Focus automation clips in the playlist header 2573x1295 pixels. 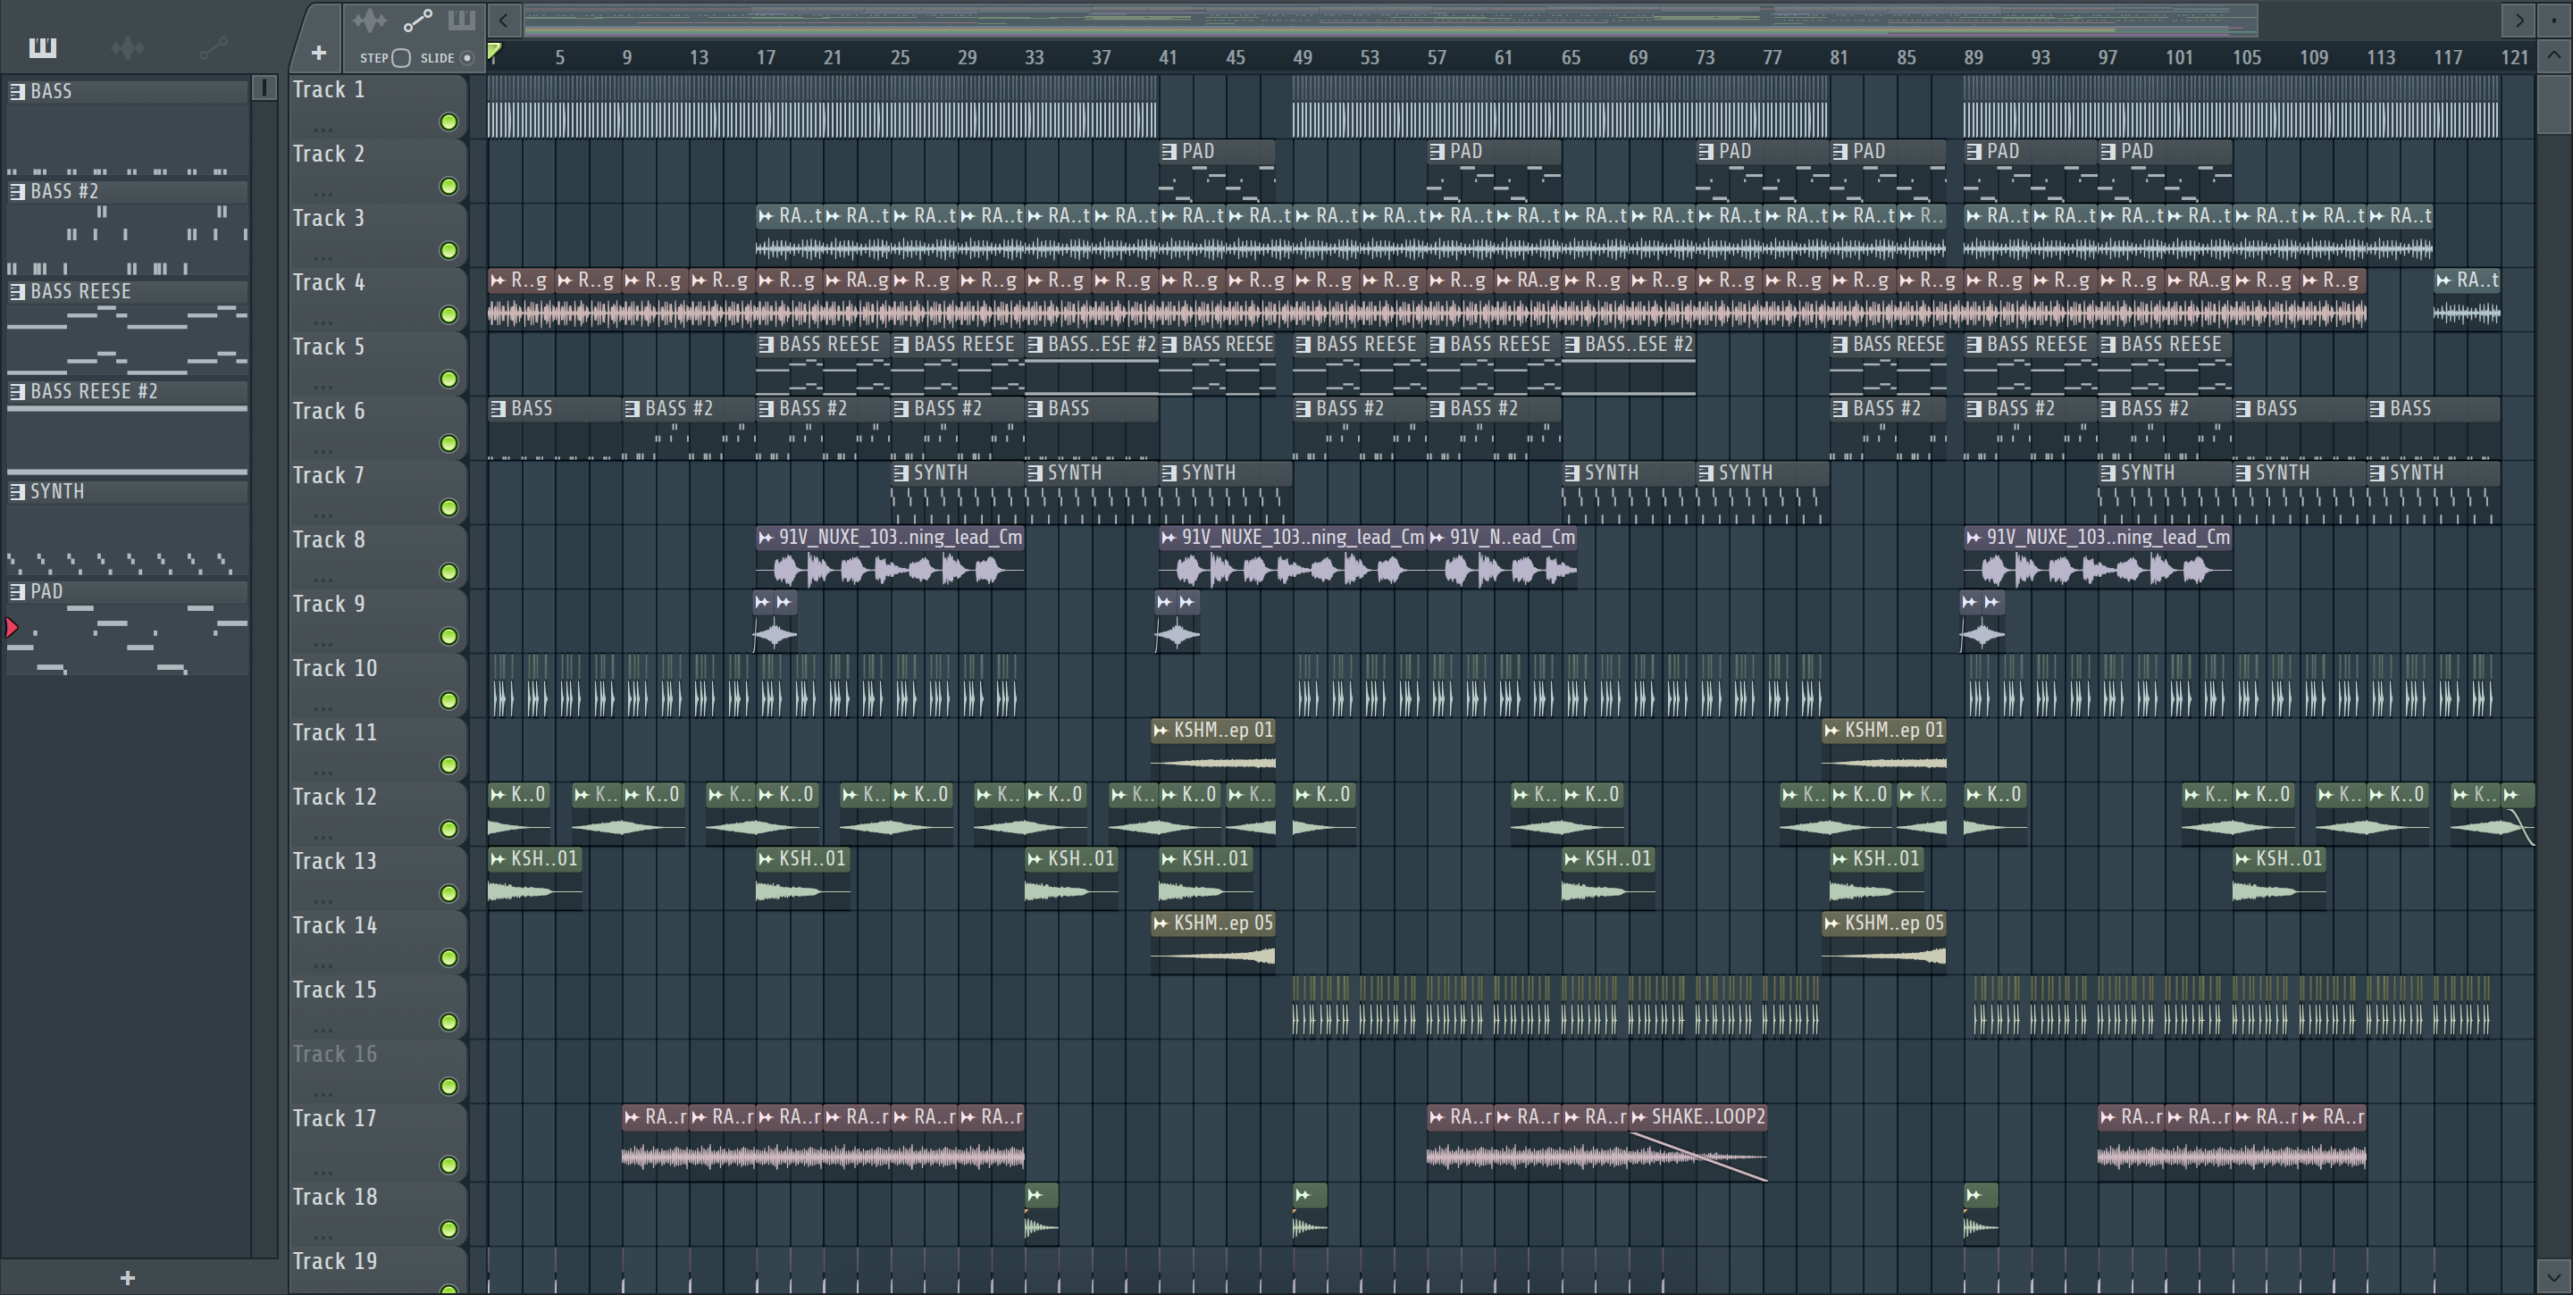click(x=417, y=20)
